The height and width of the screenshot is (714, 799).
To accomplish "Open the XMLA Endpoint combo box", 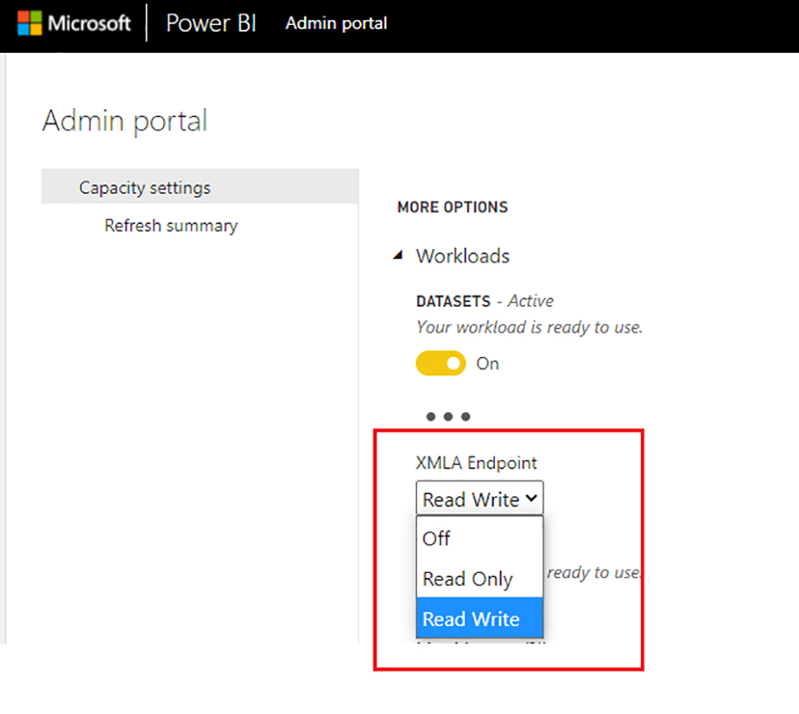I will (479, 498).
